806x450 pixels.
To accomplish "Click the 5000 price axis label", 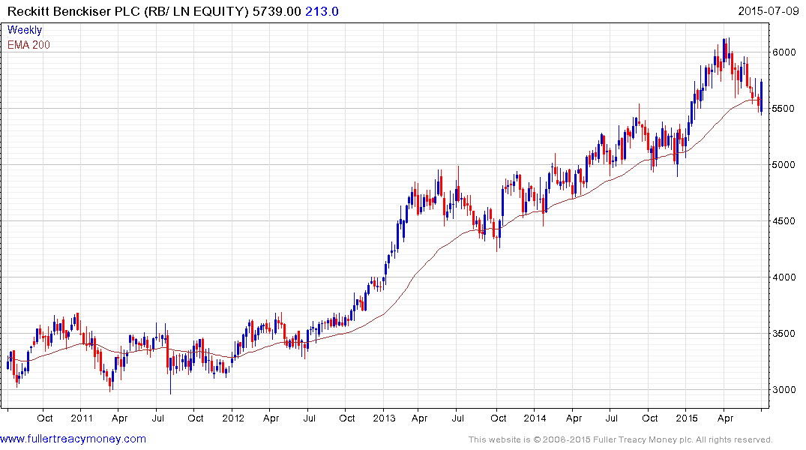I will coord(784,164).
